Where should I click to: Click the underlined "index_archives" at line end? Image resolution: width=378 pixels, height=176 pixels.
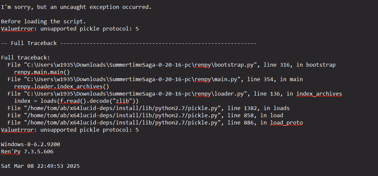(x=319, y=94)
